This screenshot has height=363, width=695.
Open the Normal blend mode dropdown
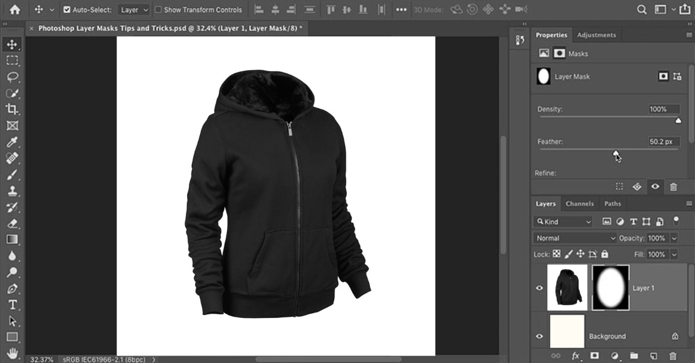click(x=575, y=238)
